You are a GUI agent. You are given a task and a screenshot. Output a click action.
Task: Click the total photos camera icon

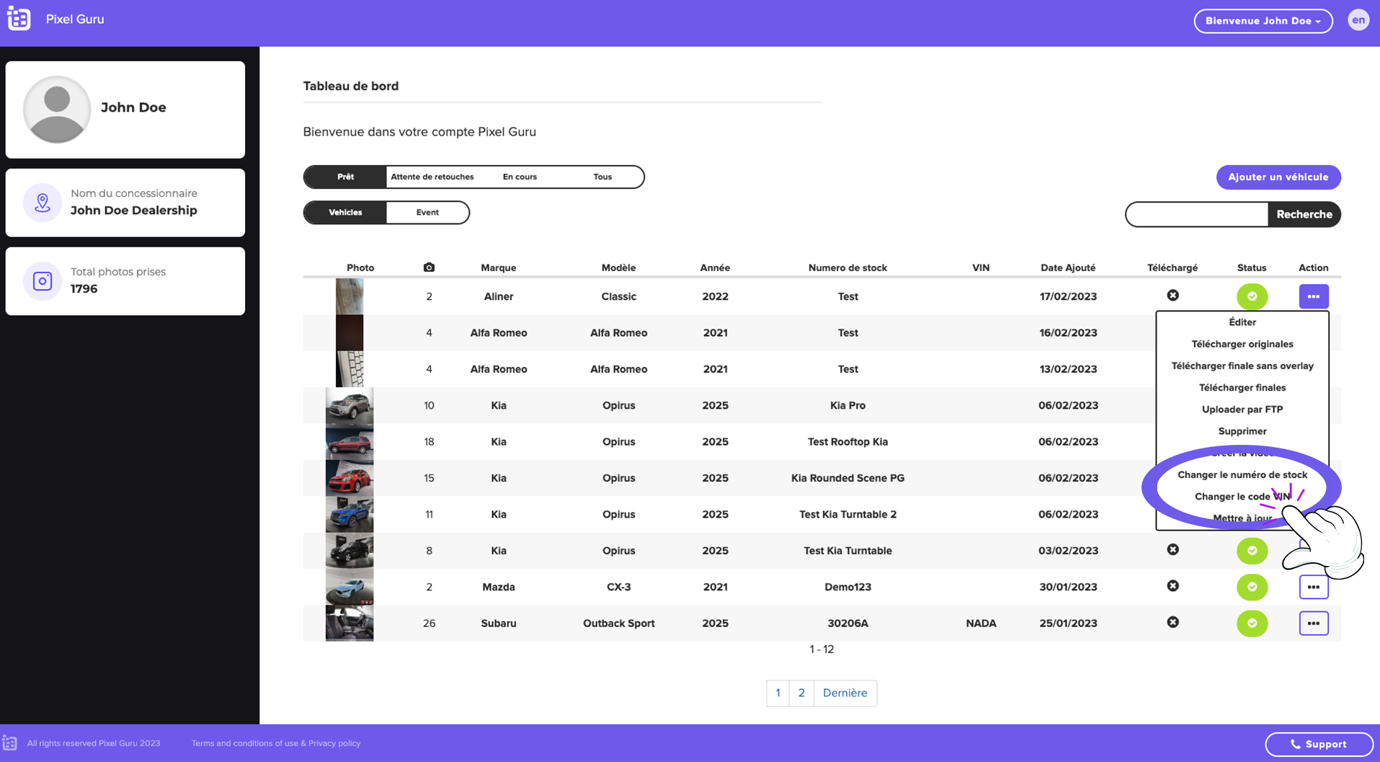tap(43, 281)
